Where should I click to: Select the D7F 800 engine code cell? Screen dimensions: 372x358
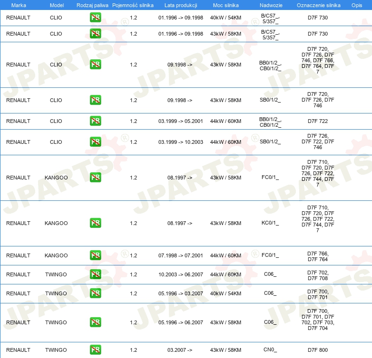pyautogui.click(x=318, y=350)
